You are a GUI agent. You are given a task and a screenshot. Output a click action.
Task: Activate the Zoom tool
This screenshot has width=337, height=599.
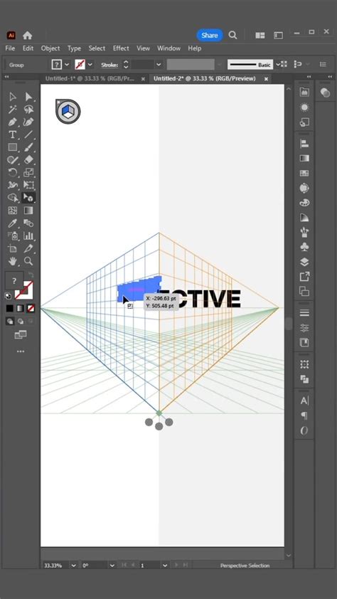(x=28, y=261)
